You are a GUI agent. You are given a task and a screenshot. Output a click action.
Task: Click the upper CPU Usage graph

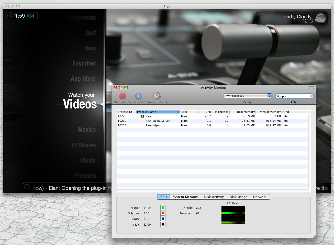pyautogui.click(x=233, y=210)
